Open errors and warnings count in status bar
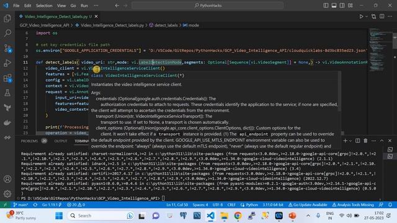 click(76, 205)
